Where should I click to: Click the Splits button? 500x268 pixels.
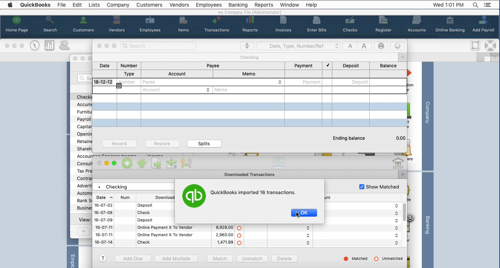(204, 144)
